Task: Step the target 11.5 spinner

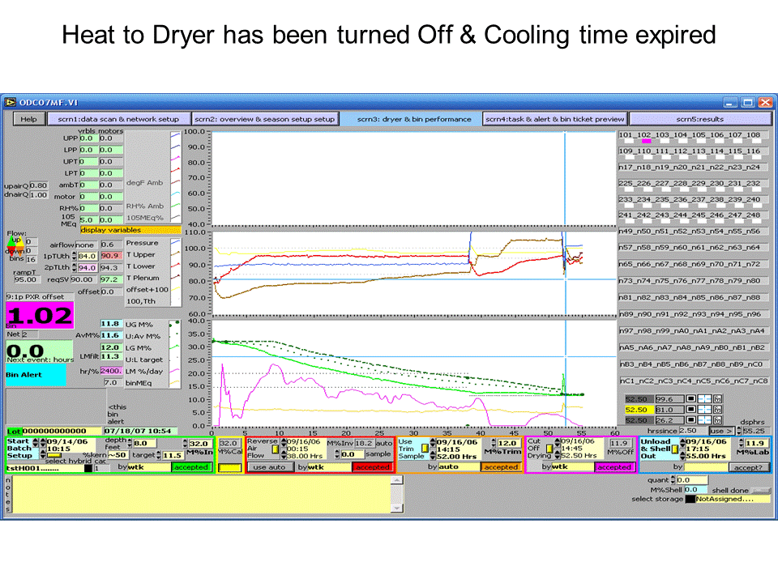Action: pyautogui.click(x=159, y=454)
